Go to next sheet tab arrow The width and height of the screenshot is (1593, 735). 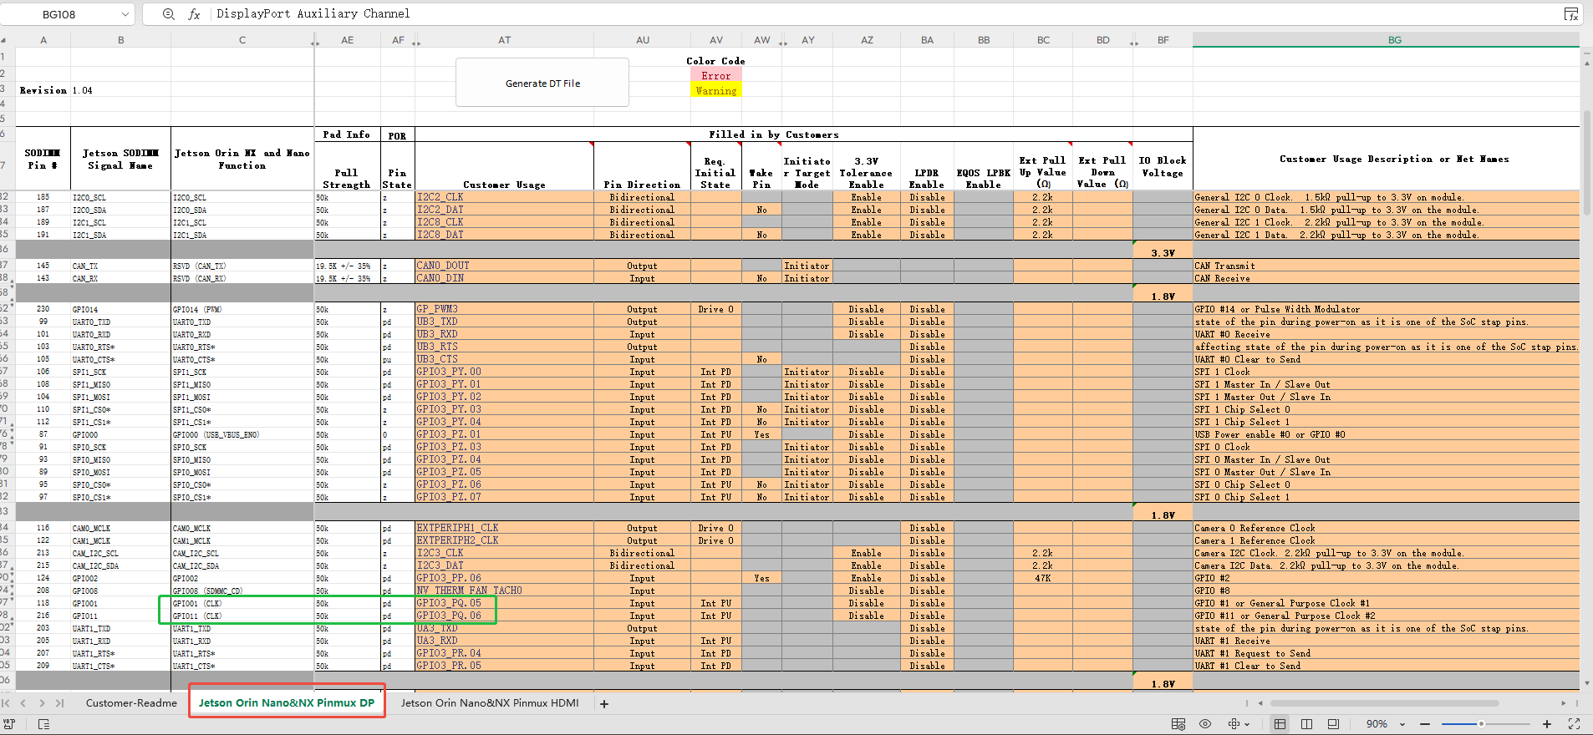point(42,703)
